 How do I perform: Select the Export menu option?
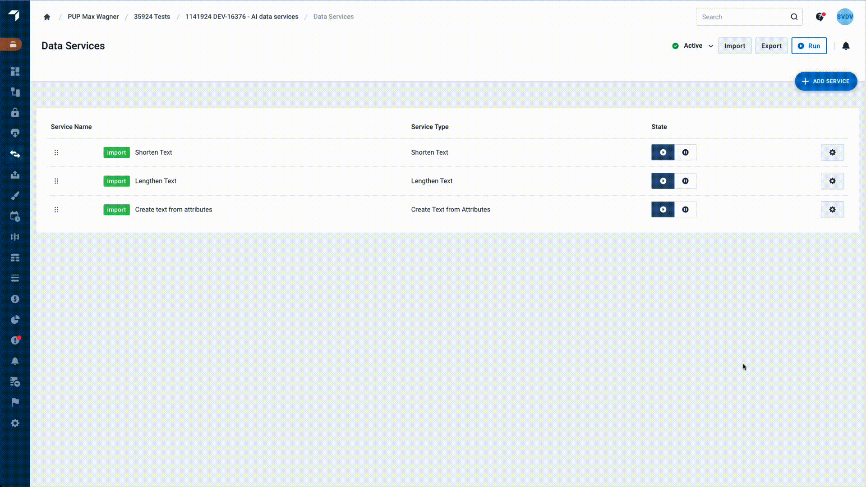tap(771, 46)
